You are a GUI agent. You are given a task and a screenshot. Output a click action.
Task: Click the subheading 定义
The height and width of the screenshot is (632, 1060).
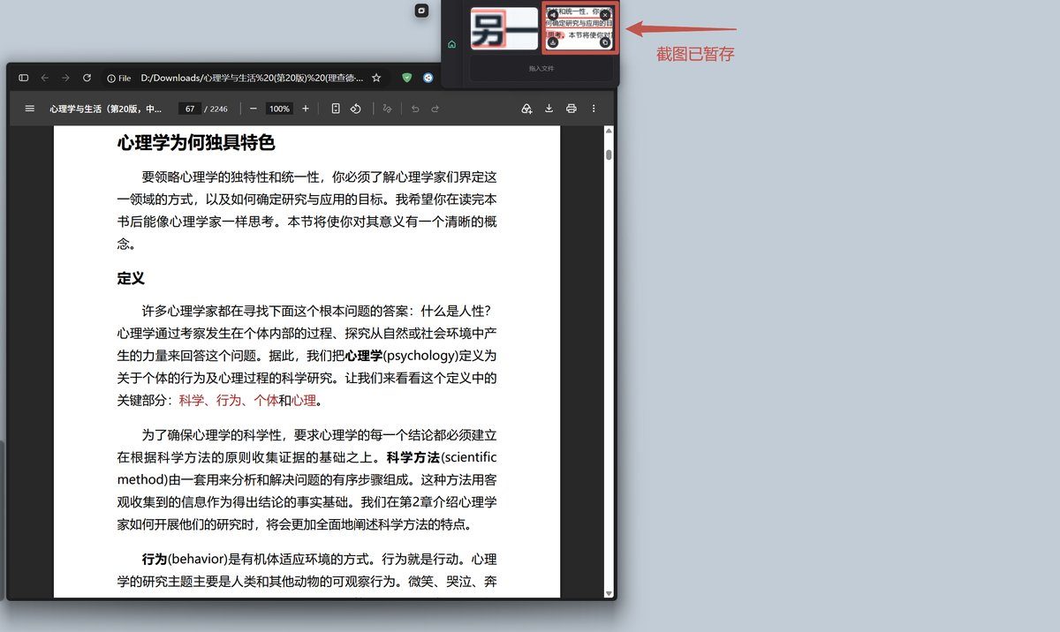[x=131, y=278]
